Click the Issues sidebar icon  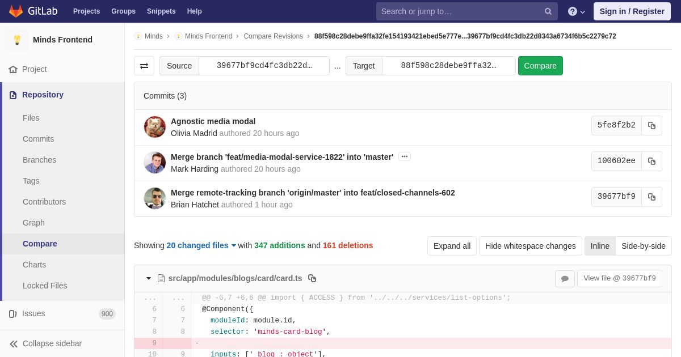coord(13,313)
